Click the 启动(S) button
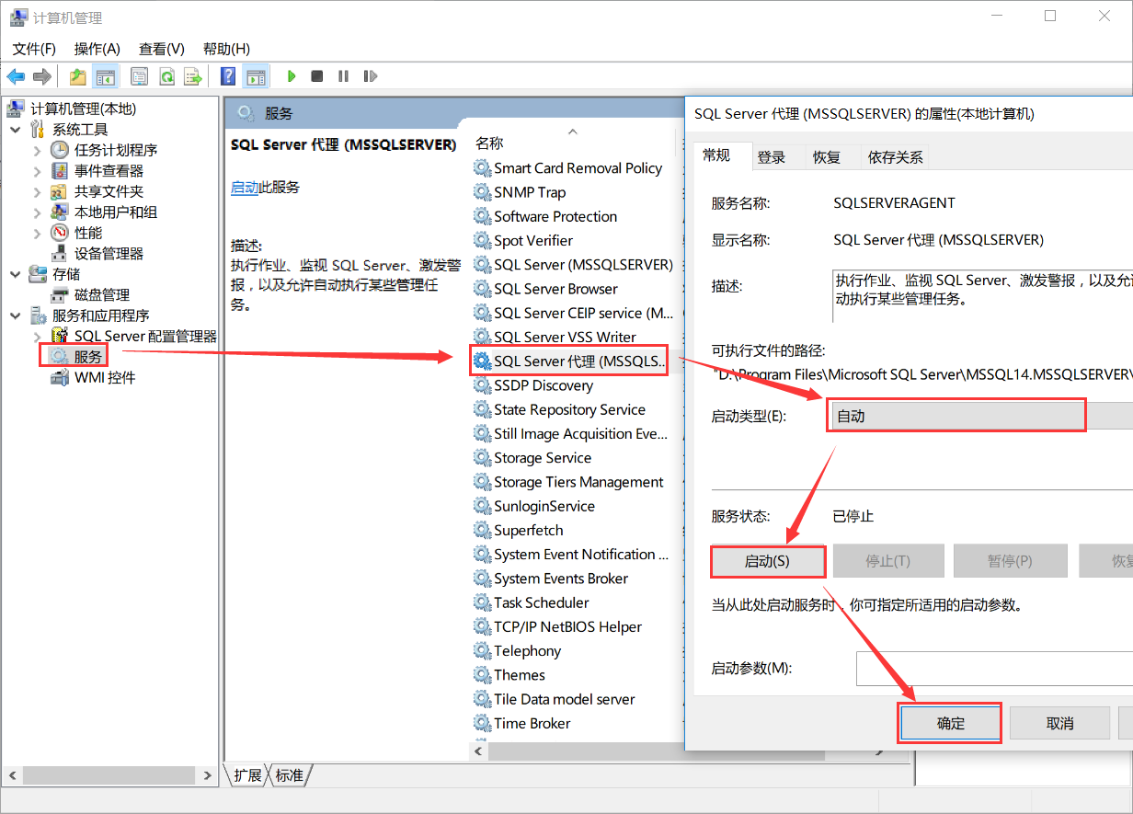 [767, 561]
